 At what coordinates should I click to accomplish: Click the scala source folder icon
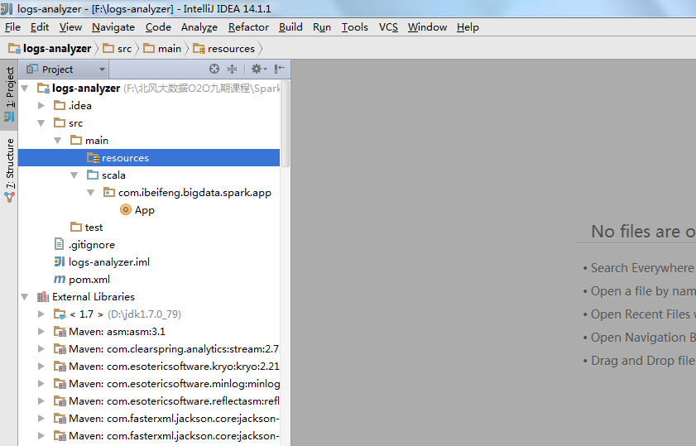click(x=93, y=175)
